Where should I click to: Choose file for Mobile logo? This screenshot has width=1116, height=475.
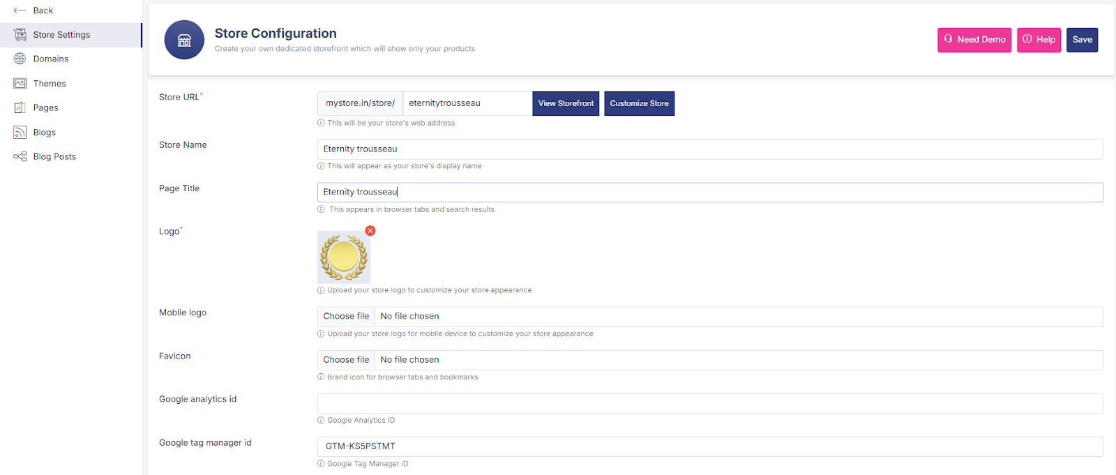click(x=346, y=317)
